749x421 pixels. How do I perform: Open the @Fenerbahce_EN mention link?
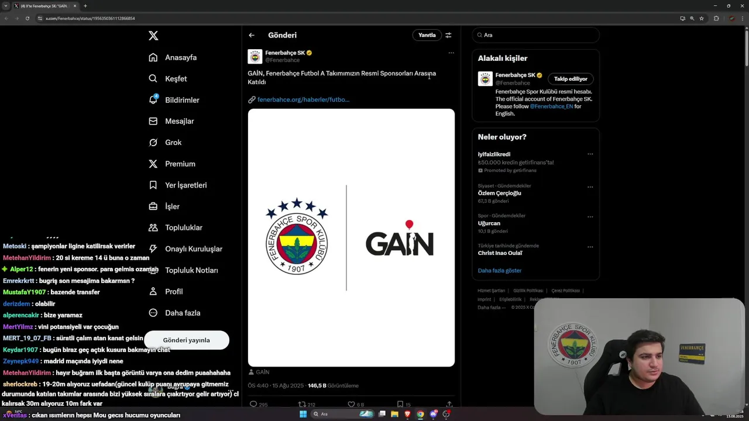[551, 106]
